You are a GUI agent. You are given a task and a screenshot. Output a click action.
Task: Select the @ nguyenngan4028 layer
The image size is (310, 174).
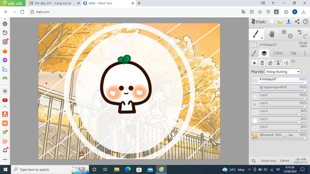279,89
